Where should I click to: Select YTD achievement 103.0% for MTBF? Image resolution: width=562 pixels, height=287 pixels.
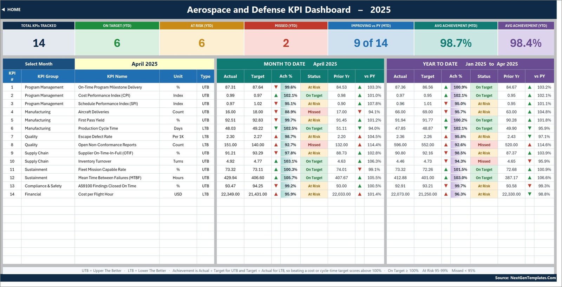point(460,178)
